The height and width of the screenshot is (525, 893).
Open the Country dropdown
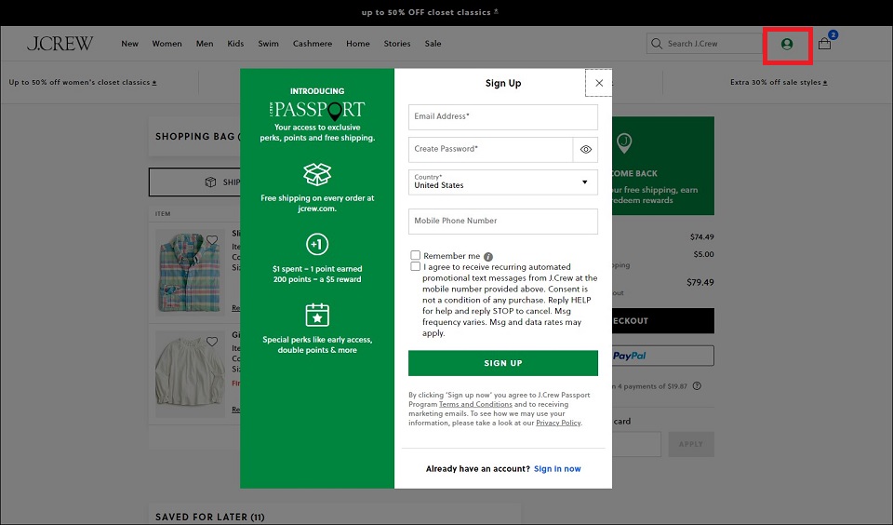coord(503,182)
